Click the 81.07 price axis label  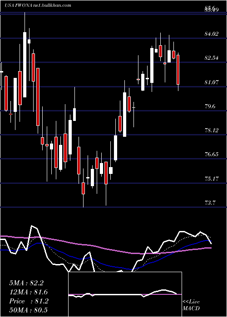click(212, 82)
